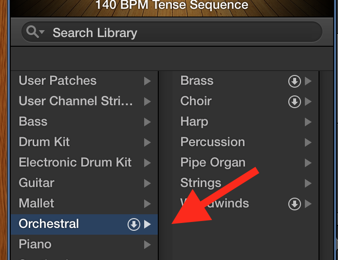Click the download icon next to Brass
The image size is (338, 260).
294,81
